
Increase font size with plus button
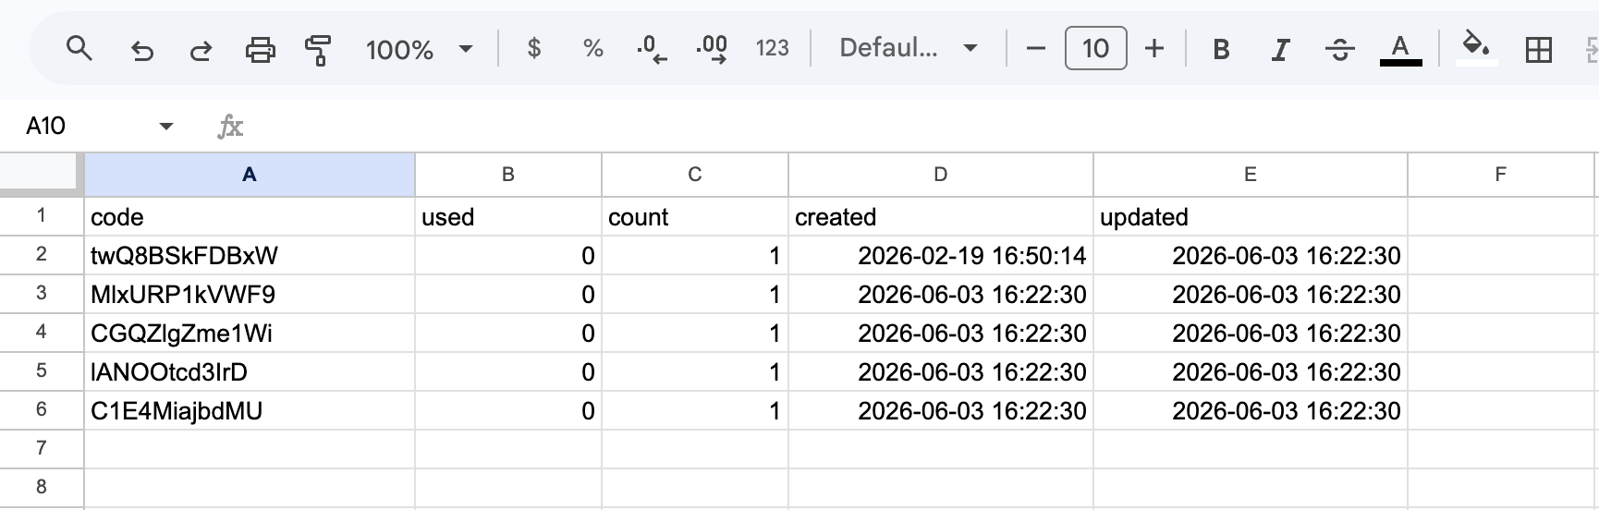click(x=1154, y=48)
